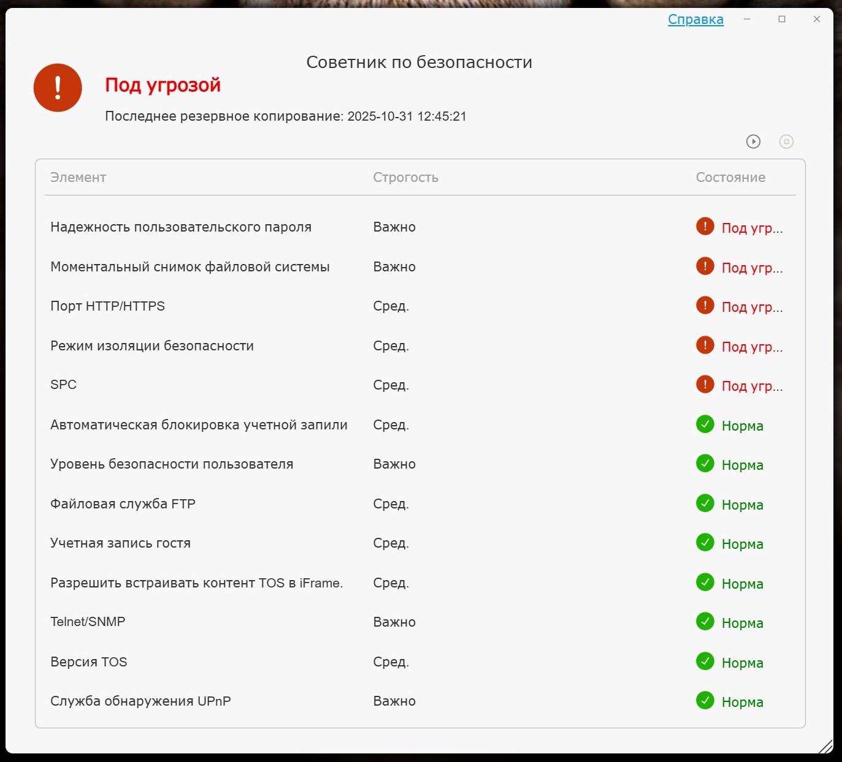Select the Режим изоляции безопасности item
Image resolution: width=842 pixels, height=762 pixels.
tap(152, 346)
